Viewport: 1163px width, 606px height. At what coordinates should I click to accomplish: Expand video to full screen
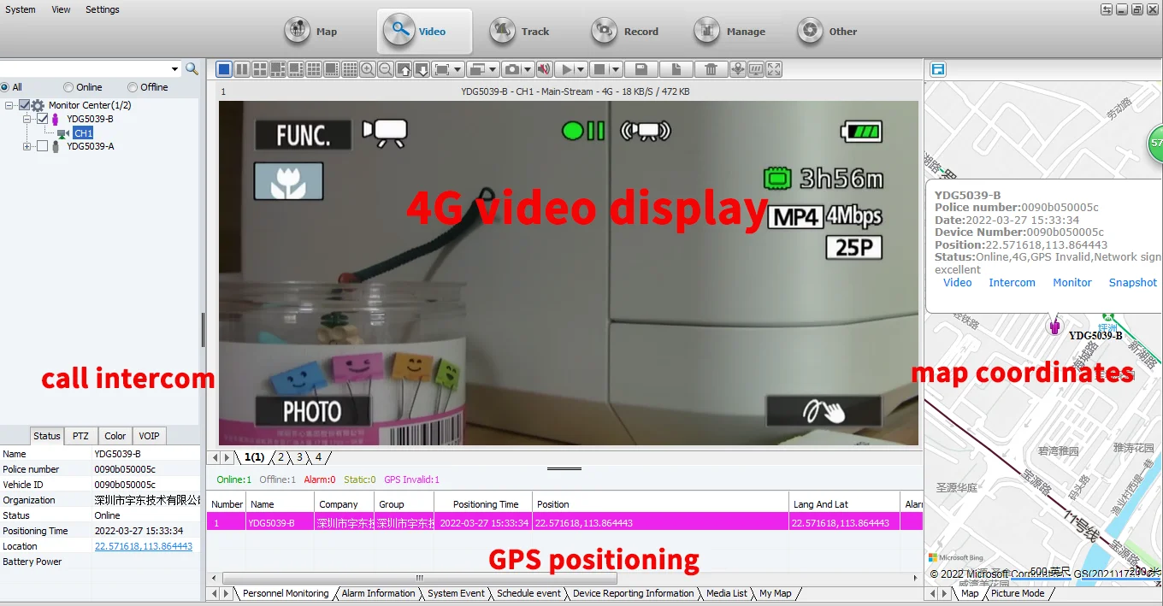click(x=774, y=69)
